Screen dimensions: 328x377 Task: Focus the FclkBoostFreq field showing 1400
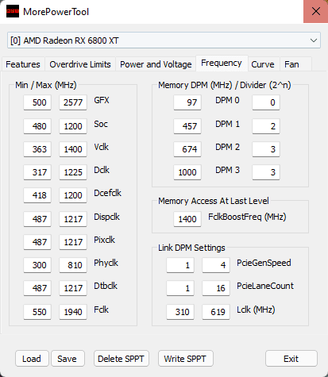coord(187,219)
